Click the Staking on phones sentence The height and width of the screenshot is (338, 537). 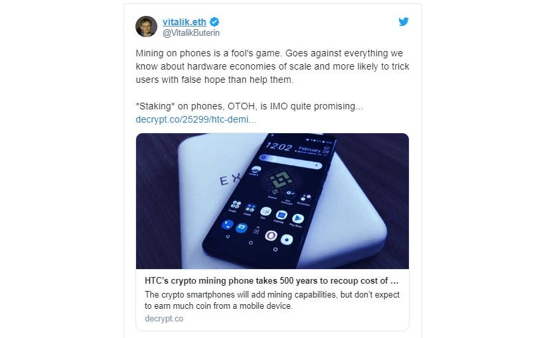click(x=250, y=107)
